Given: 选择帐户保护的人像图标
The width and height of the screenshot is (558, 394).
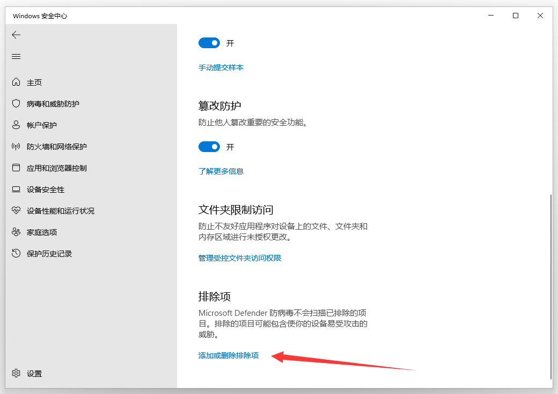Looking at the screenshot, I should 16,125.
